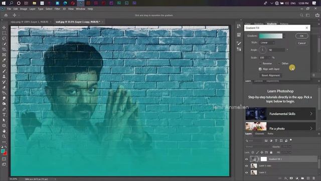Select the Clone Stamp tool

[4, 76]
